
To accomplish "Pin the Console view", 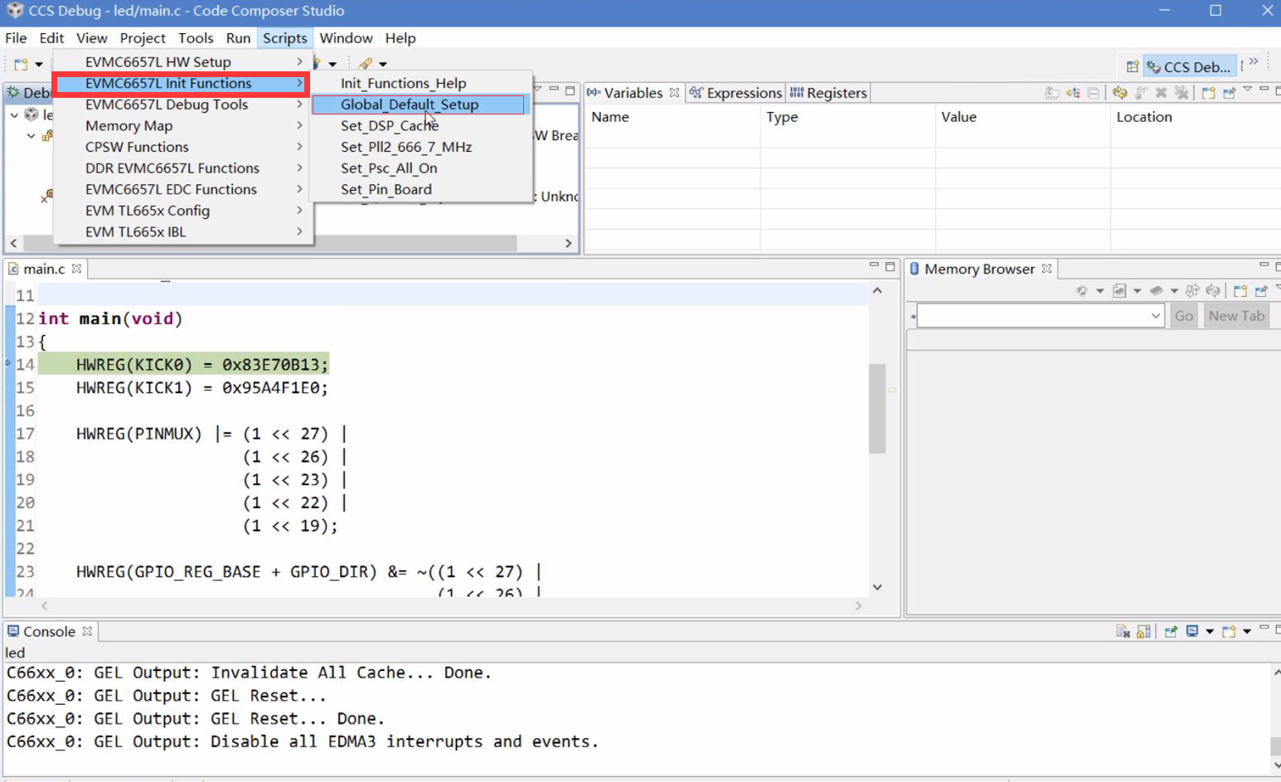I will 1170,631.
